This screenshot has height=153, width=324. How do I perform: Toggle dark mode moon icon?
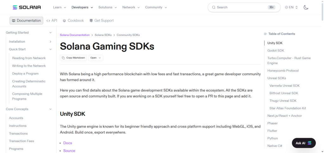tap(306, 7)
